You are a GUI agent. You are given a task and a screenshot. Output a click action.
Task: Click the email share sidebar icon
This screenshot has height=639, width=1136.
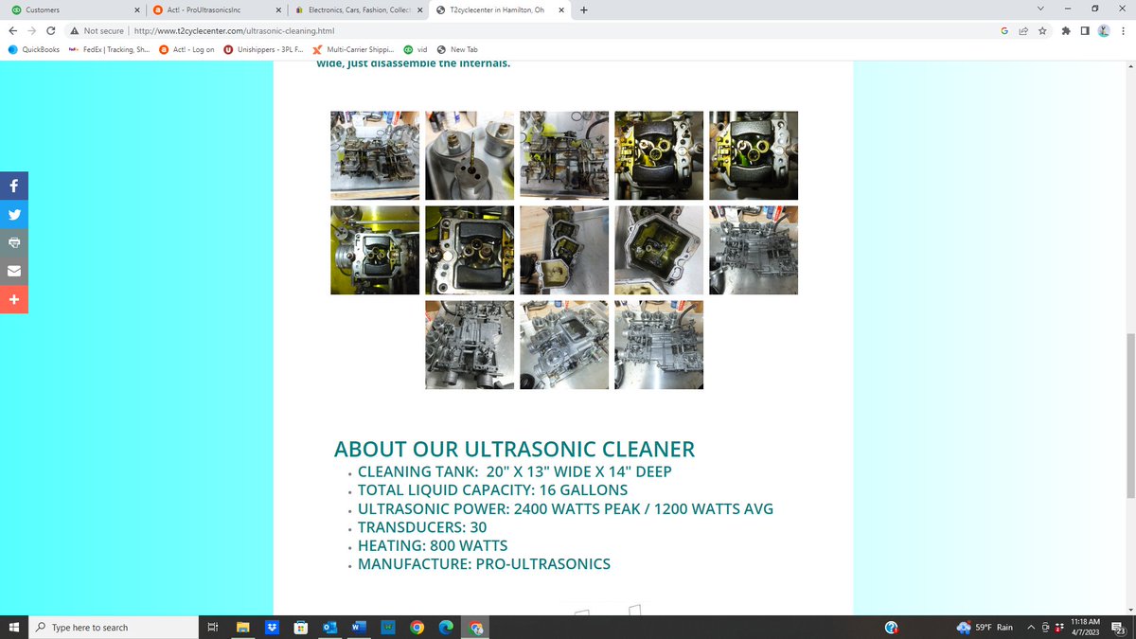click(14, 272)
